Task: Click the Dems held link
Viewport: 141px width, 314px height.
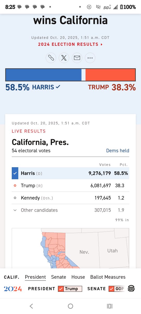Action: 118,151
